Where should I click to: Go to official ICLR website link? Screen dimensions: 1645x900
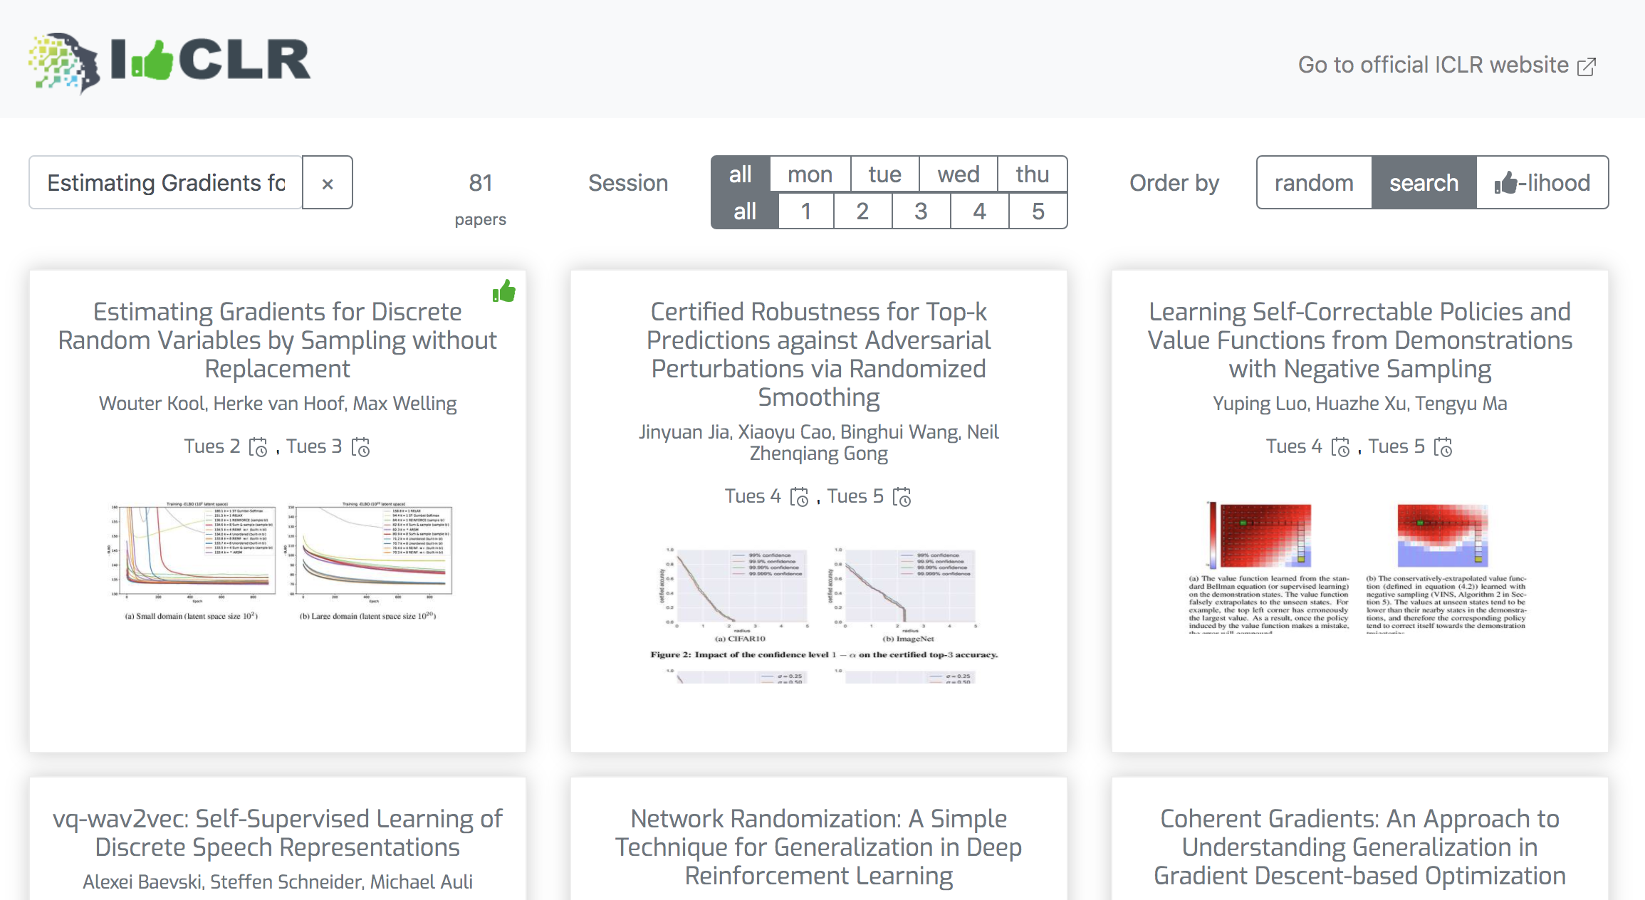tap(1446, 65)
